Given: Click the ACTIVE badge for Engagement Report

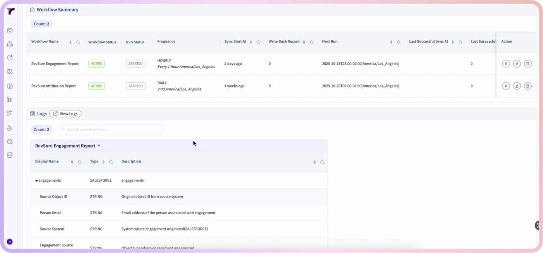Looking at the screenshot, I should point(96,64).
